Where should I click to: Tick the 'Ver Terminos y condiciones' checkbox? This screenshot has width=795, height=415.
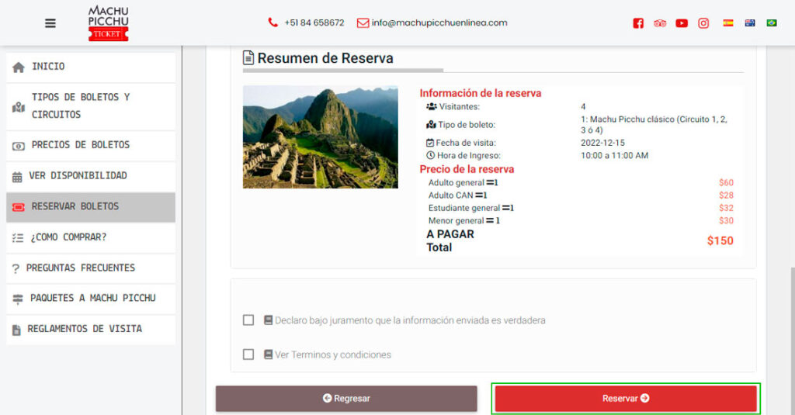coord(248,354)
